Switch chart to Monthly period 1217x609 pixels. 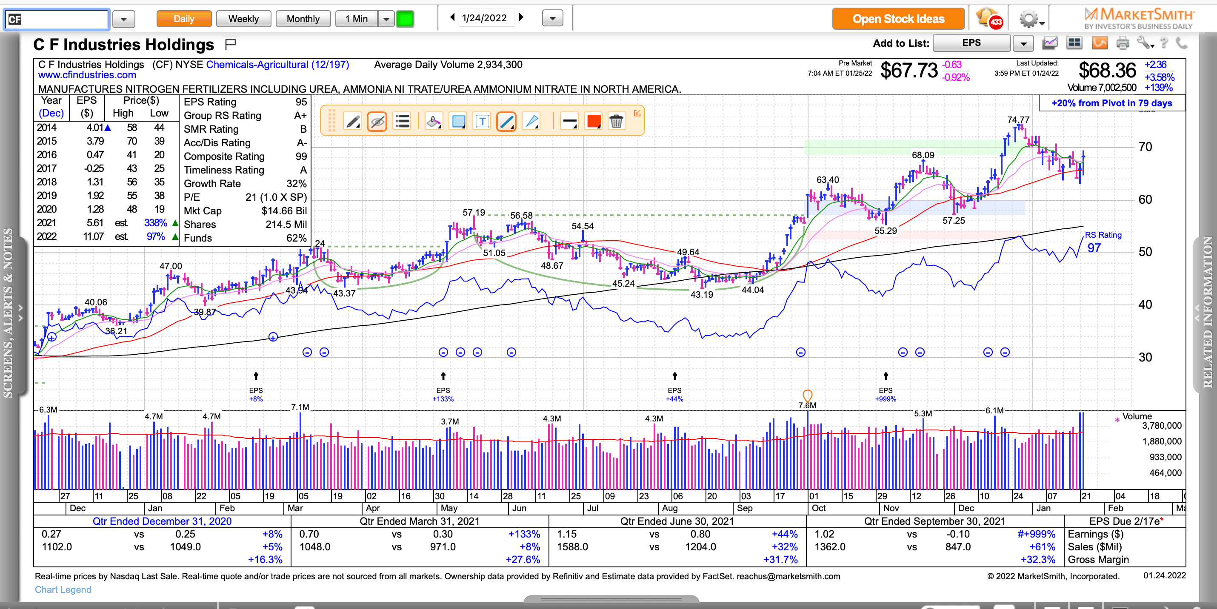(303, 19)
